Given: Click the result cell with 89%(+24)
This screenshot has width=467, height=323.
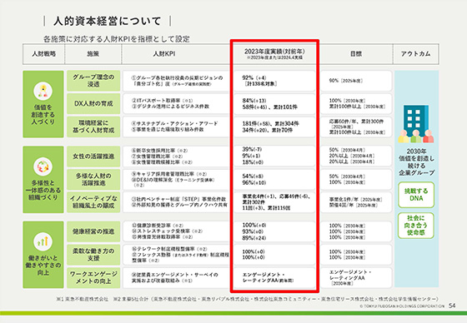Looking at the screenshot, I should 274,231.
